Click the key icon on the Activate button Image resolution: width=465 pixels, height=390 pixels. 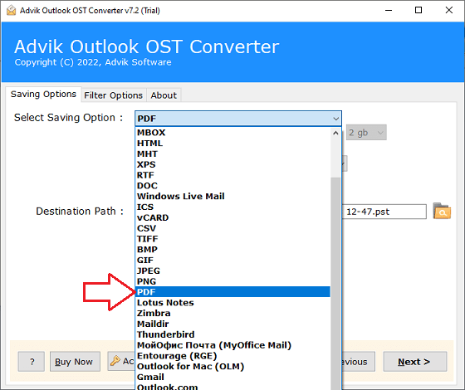[115, 361]
